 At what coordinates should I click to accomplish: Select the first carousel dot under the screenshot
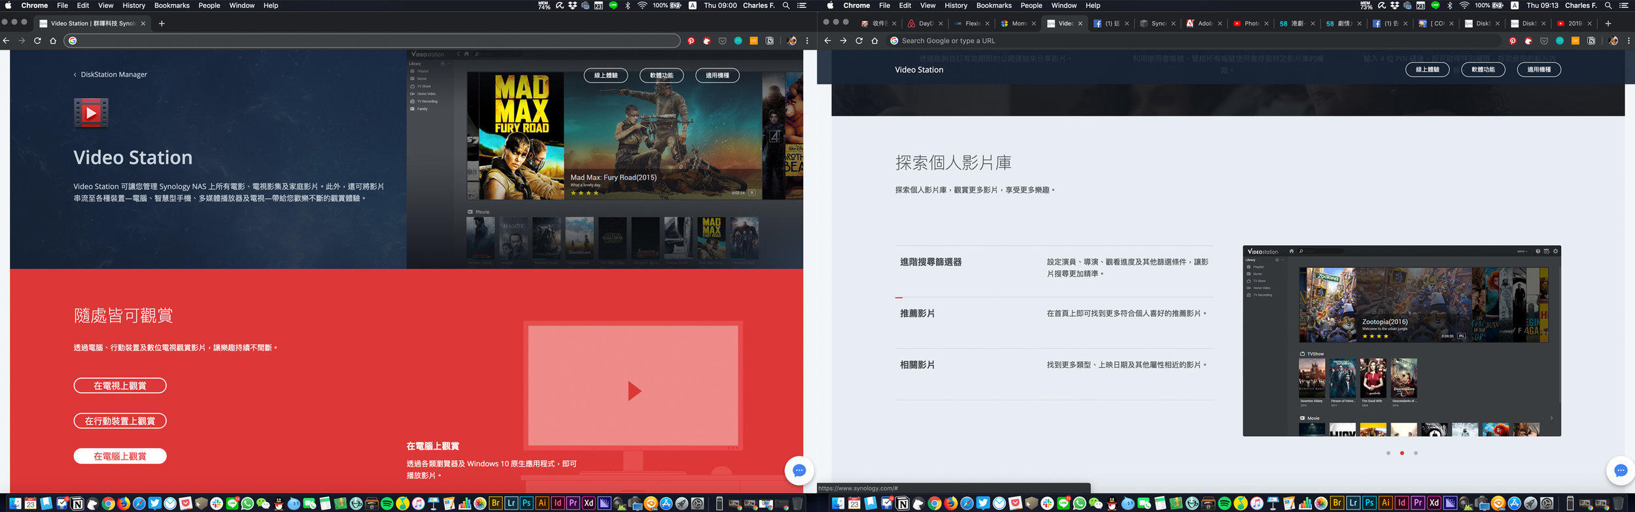[x=1388, y=453]
